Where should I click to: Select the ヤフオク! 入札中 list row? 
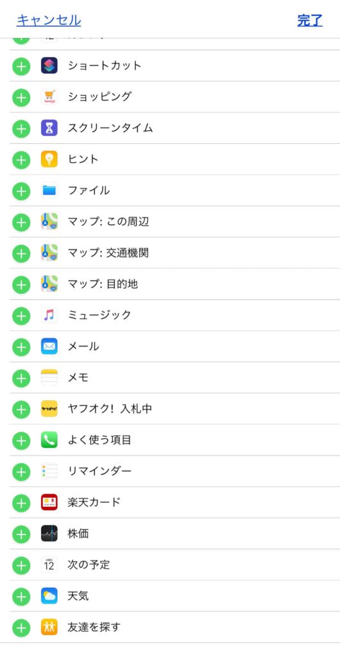tap(174, 409)
